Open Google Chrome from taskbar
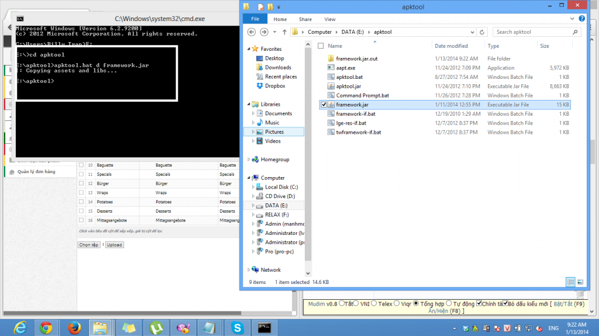Image resolution: width=599 pixels, height=336 pixels. coord(46,328)
